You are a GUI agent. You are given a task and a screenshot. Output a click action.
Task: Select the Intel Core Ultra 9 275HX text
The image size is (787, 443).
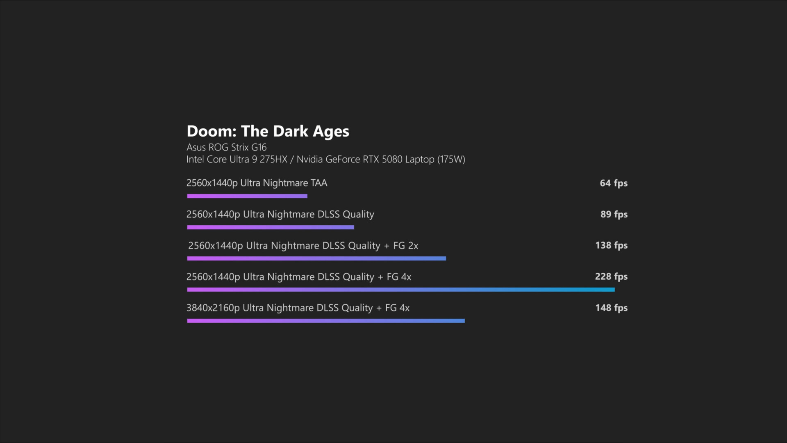coord(237,160)
